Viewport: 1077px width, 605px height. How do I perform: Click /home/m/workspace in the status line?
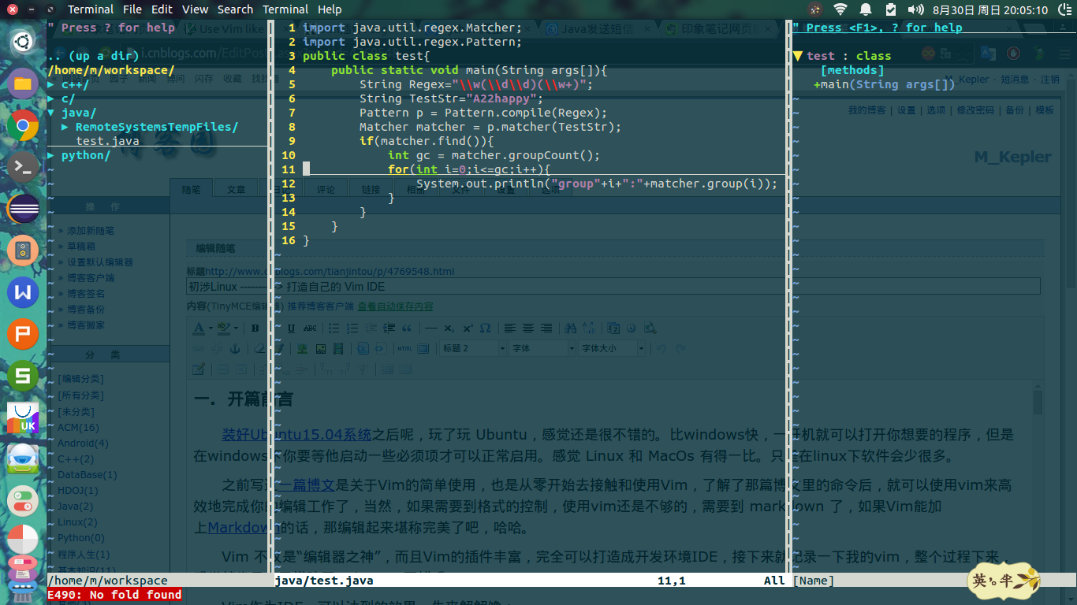(107, 581)
